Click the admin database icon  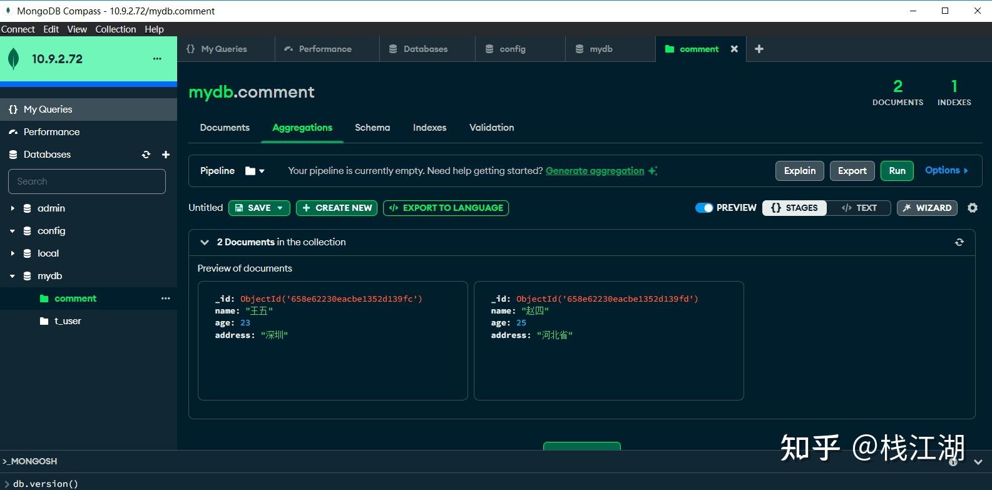[28, 208]
